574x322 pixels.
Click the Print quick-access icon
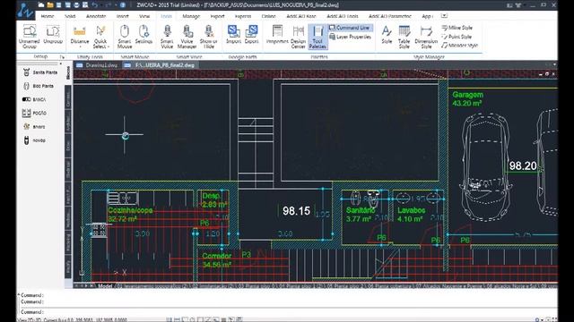(76, 5)
